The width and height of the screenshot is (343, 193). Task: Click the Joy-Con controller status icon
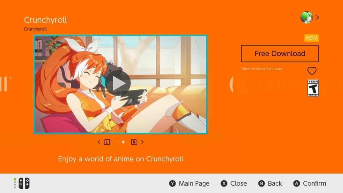point(22,183)
